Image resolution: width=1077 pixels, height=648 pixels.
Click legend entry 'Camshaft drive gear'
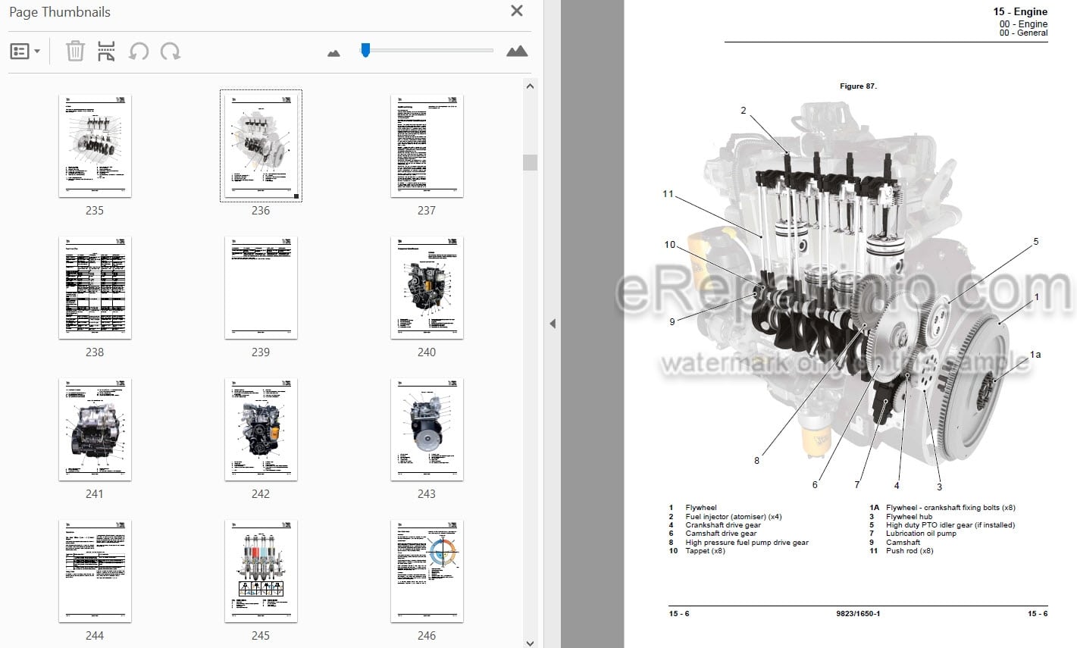[x=721, y=534]
